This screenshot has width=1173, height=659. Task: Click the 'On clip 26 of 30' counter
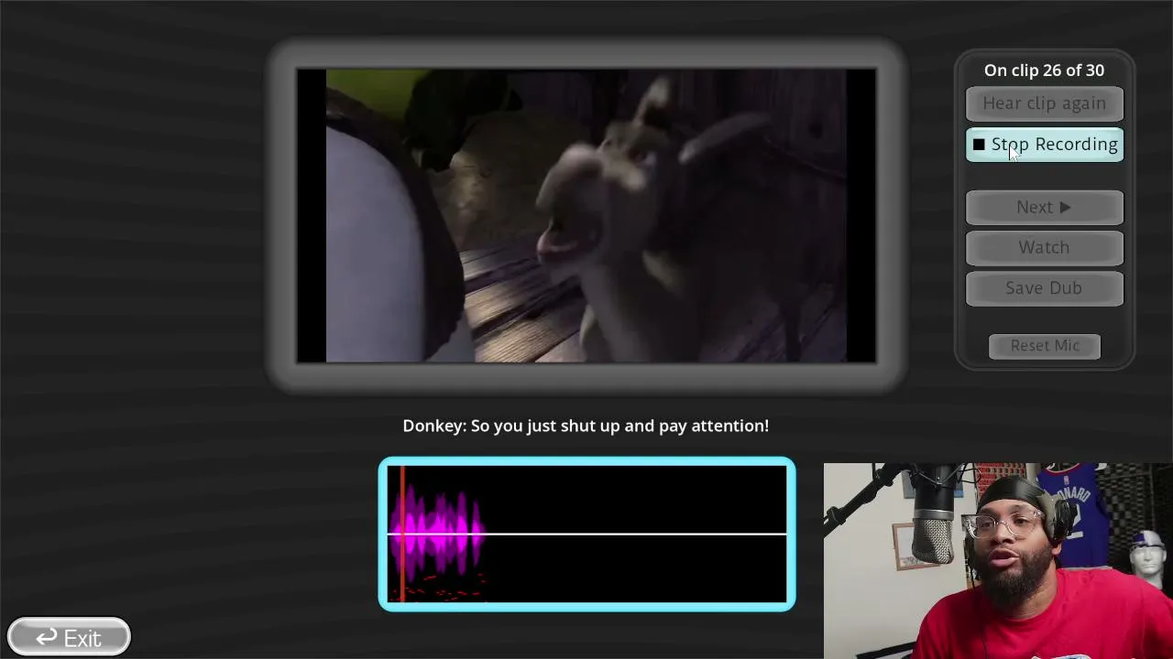coord(1044,70)
